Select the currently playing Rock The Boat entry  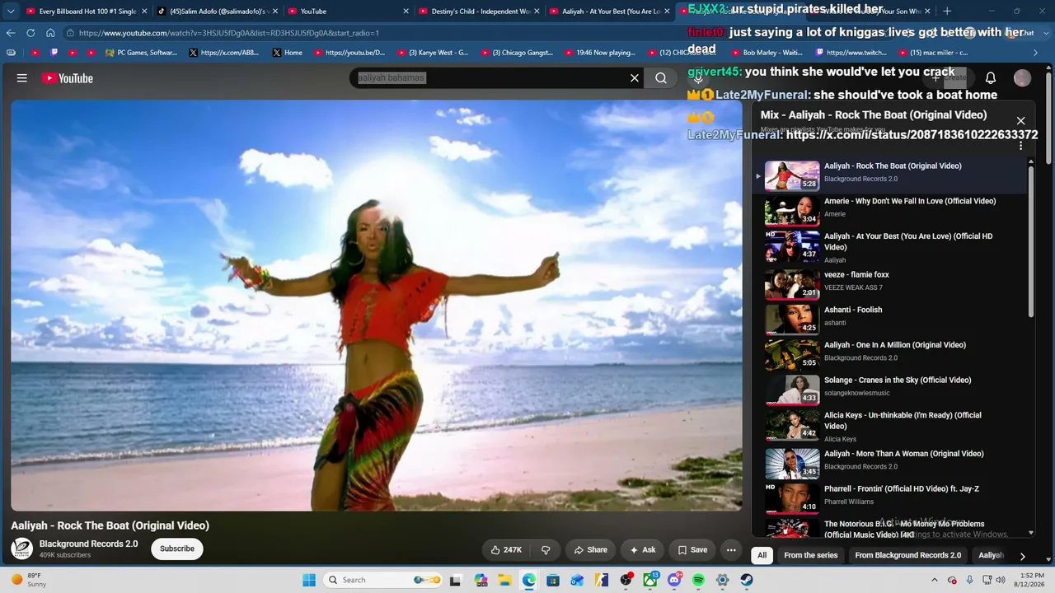[x=889, y=175]
